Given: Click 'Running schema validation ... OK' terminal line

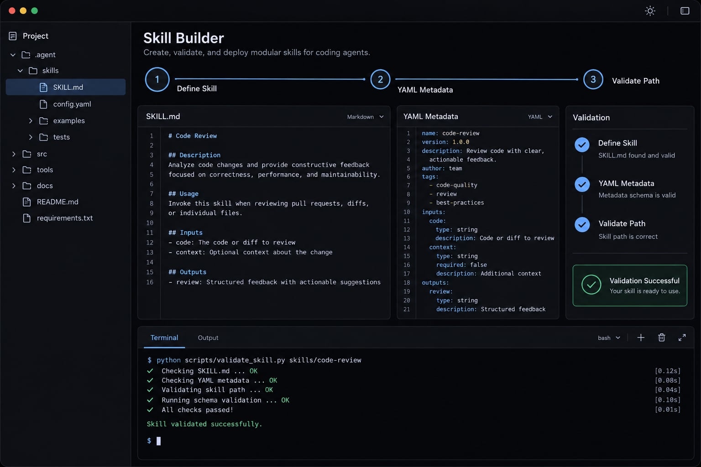Looking at the screenshot, I should click(225, 400).
